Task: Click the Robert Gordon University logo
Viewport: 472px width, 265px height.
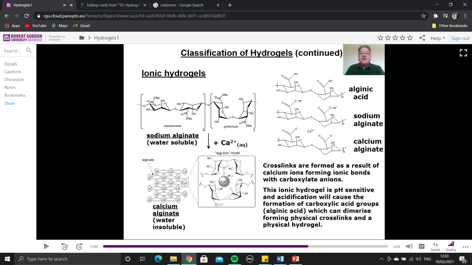Action: pos(23,38)
